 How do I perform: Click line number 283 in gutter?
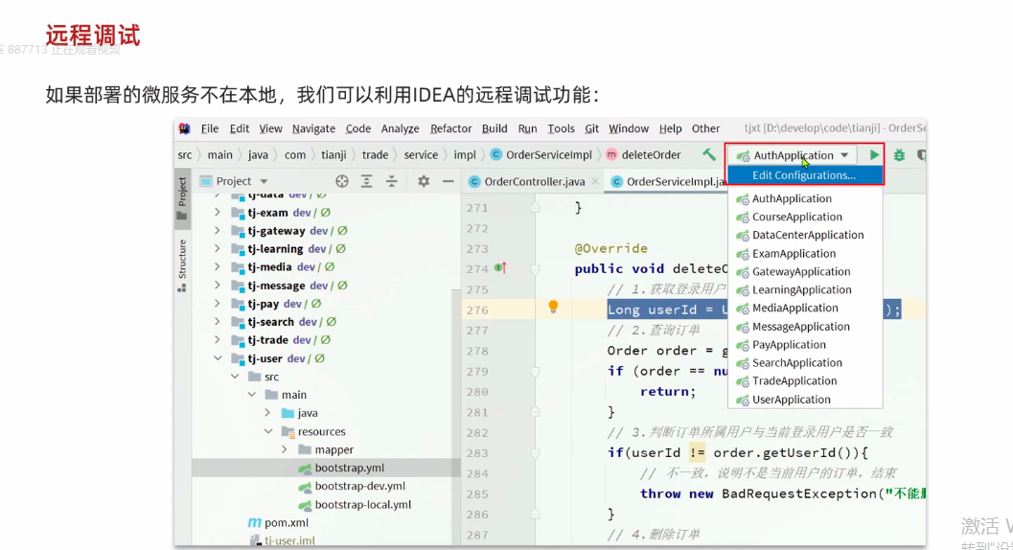pos(477,453)
